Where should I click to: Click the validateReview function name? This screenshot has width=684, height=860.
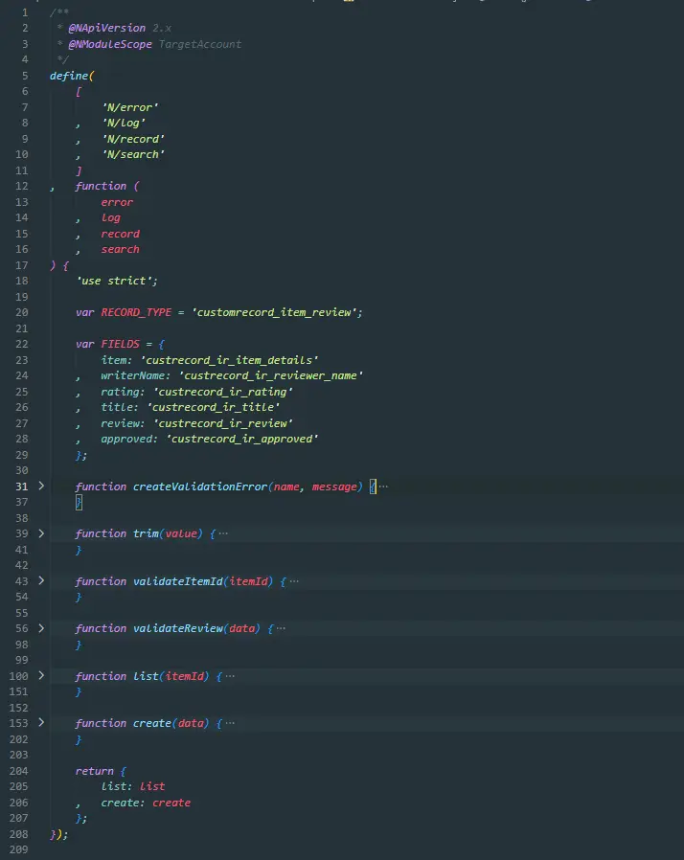click(x=178, y=628)
